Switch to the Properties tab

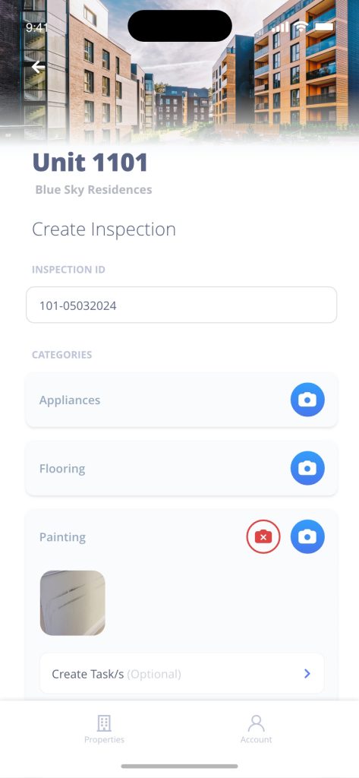104,729
